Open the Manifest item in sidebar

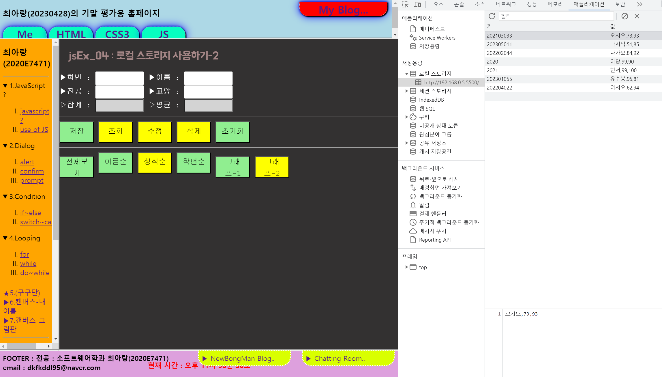pos(432,29)
